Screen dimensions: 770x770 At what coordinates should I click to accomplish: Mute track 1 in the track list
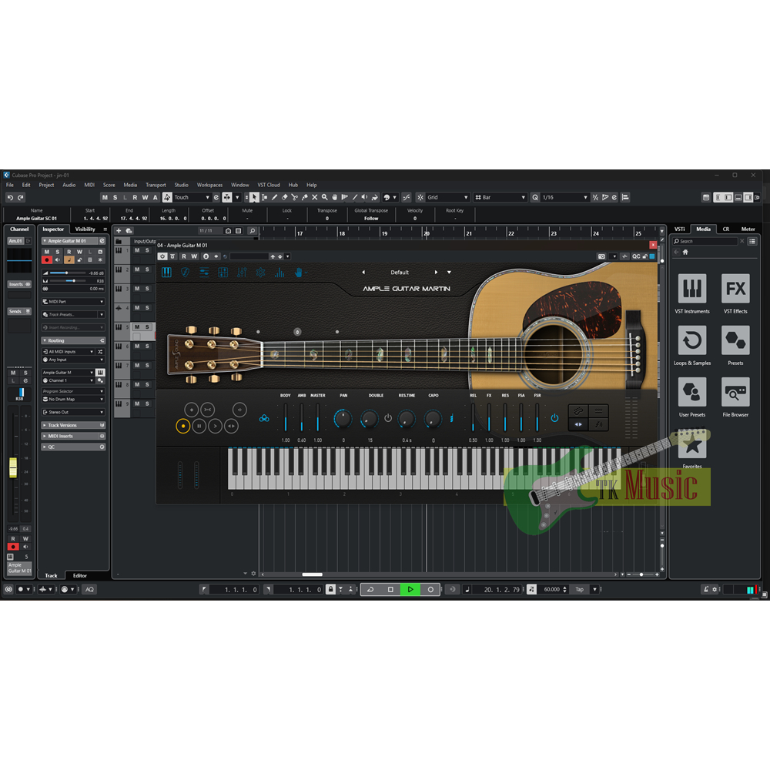click(x=137, y=250)
